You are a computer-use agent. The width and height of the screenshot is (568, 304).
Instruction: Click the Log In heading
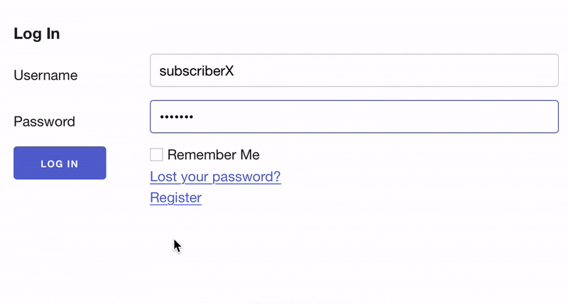click(x=37, y=33)
